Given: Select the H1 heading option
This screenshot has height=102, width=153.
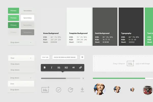Looking at the screenshot, I should 59,68.
